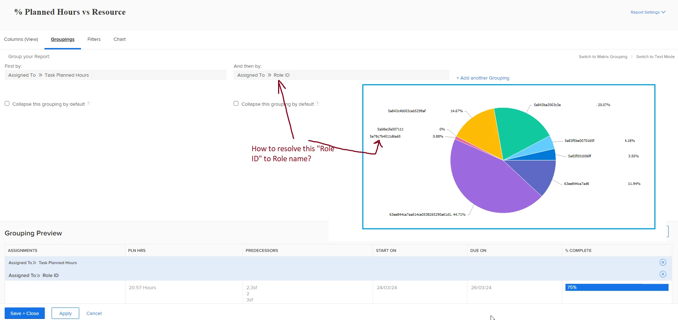678x320 pixels.
Task: Click the Grouping Preview heading
Action: coord(33,233)
